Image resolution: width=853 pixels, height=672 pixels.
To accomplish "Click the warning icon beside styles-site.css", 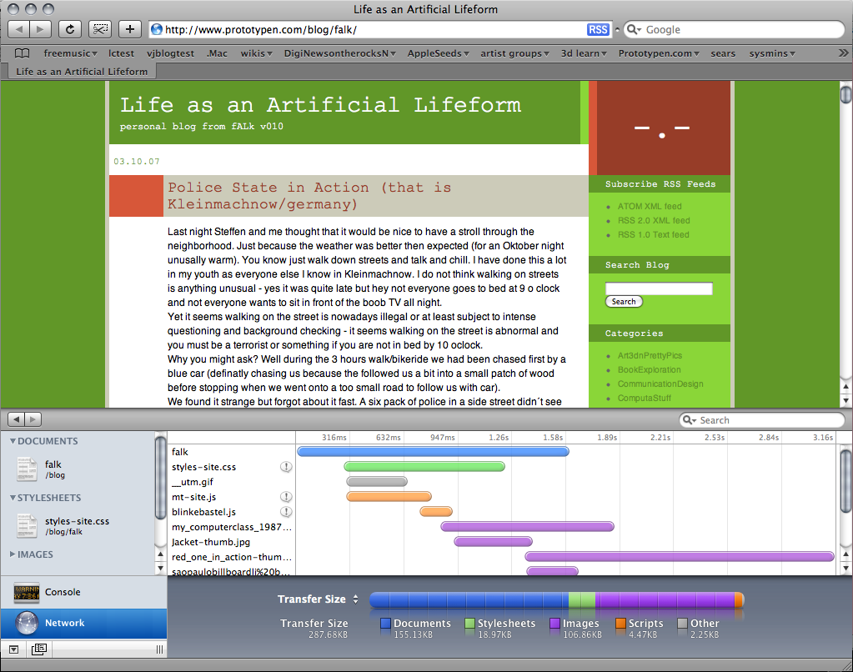I will (286, 467).
